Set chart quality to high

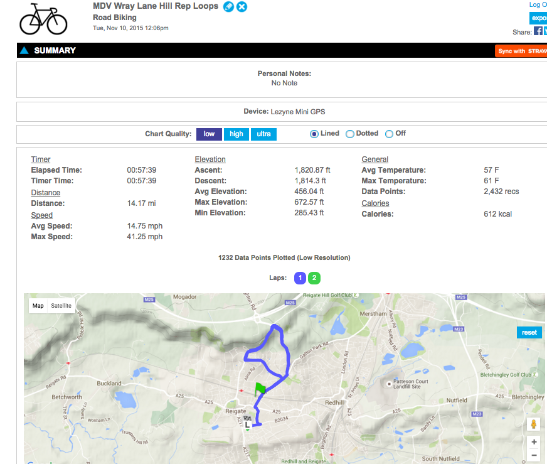click(236, 134)
